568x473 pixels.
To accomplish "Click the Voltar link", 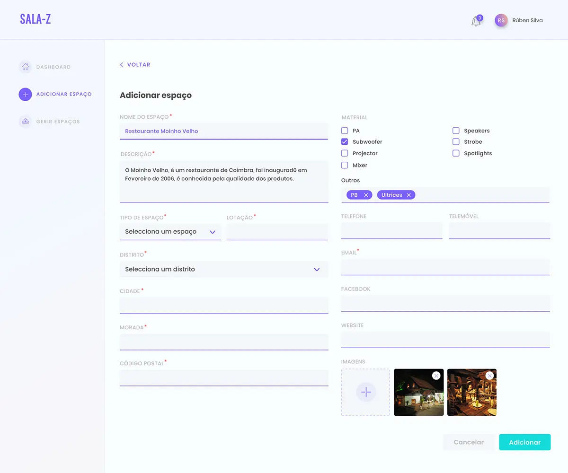I will (139, 65).
